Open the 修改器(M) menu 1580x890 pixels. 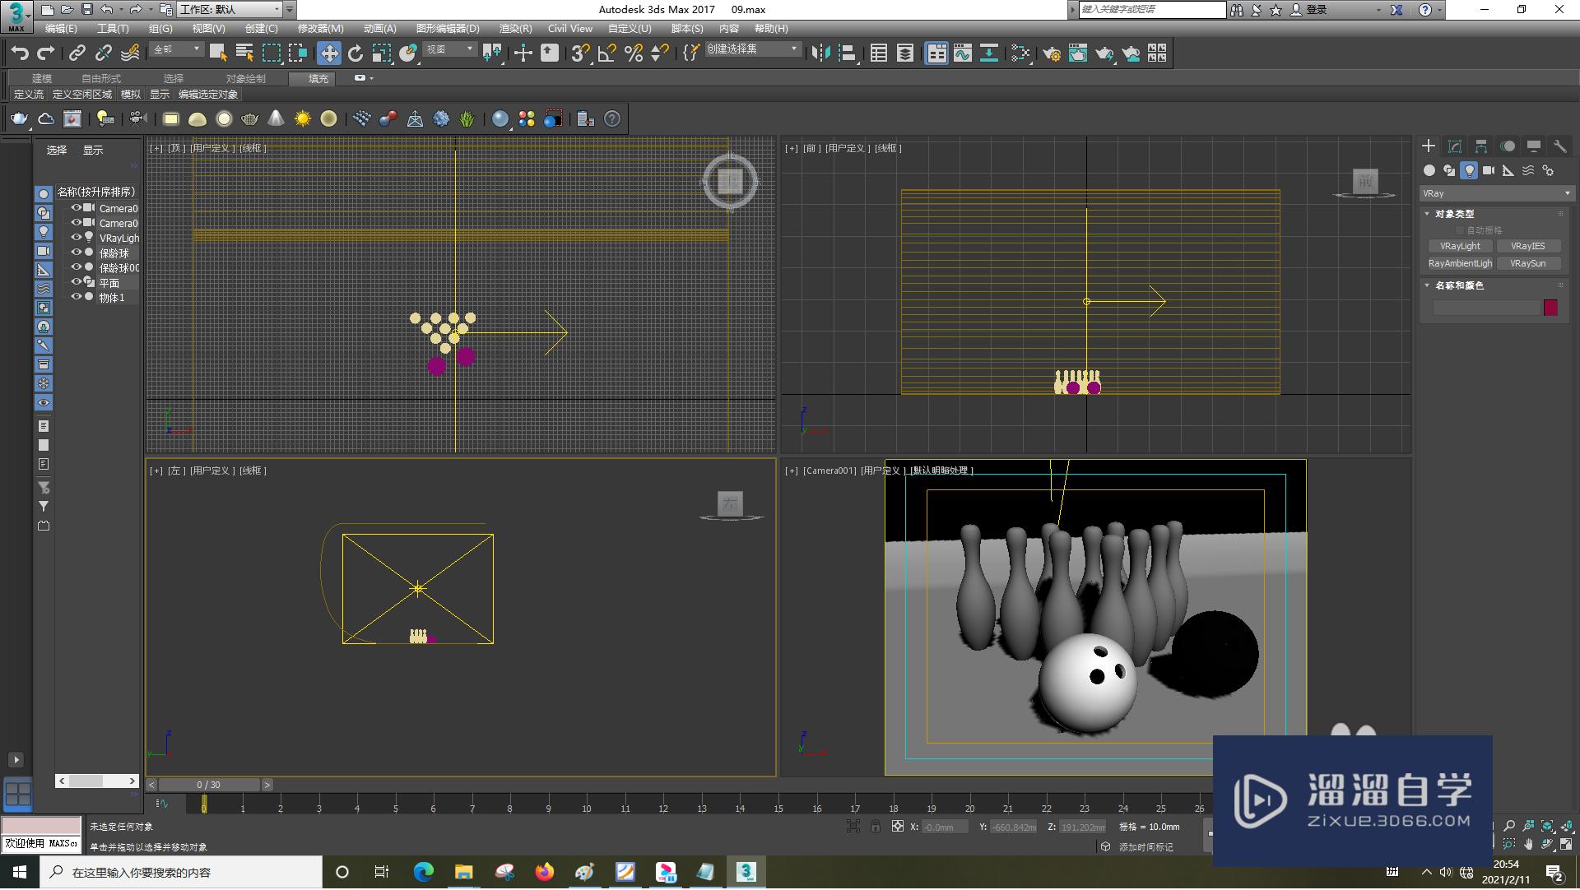(x=321, y=29)
